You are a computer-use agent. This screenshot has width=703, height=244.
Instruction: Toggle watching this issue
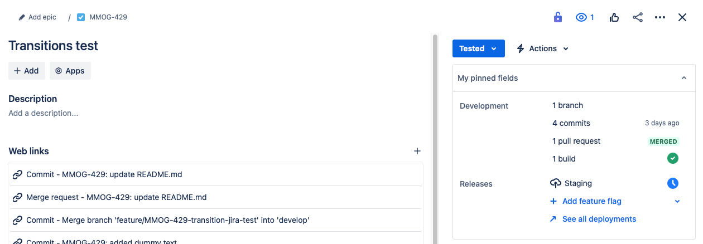584,17
